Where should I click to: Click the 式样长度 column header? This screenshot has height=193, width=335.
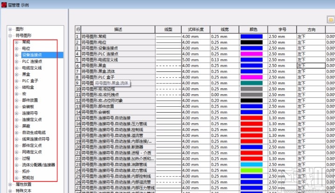[x=196, y=29]
